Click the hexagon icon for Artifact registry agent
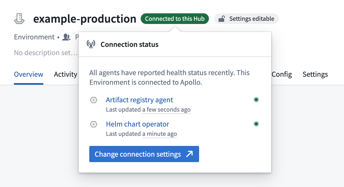This screenshot has height=187, width=344. click(x=94, y=100)
